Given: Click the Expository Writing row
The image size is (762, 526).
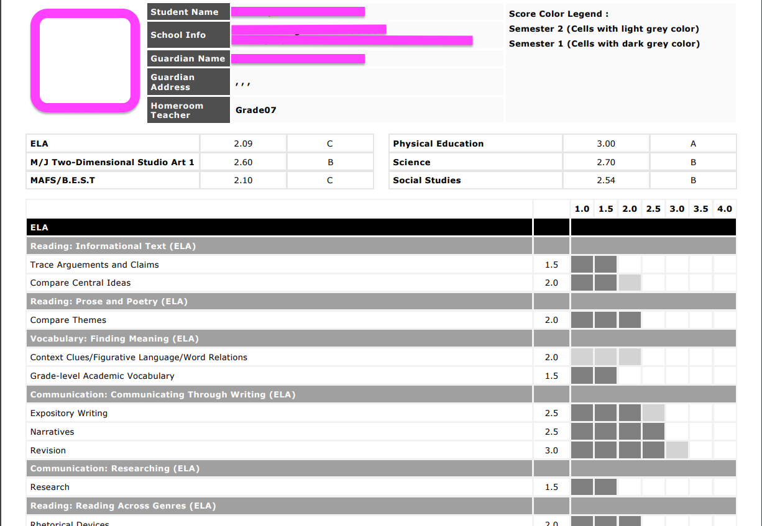Looking at the screenshot, I should (x=381, y=413).
